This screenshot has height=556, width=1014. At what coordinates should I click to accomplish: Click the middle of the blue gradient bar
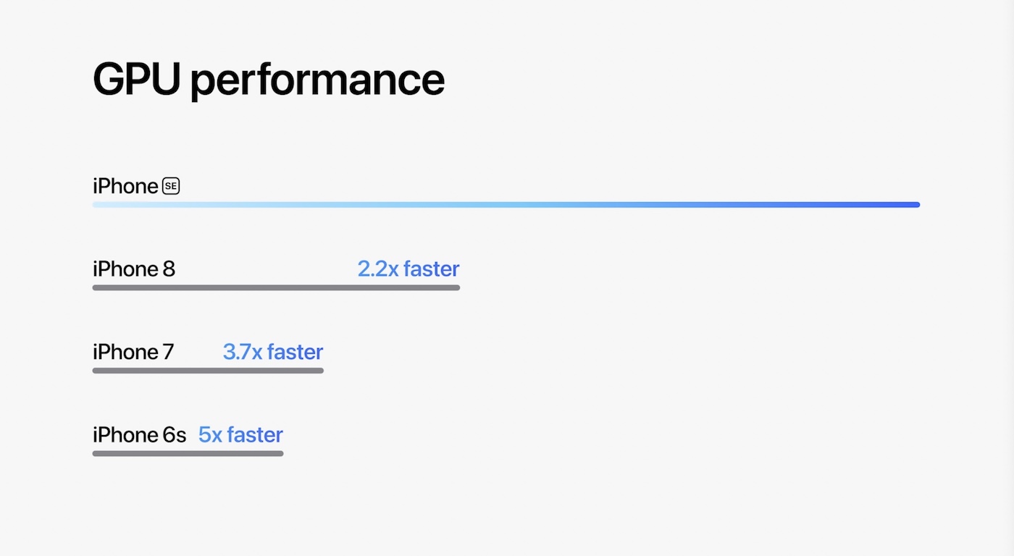[506, 205]
